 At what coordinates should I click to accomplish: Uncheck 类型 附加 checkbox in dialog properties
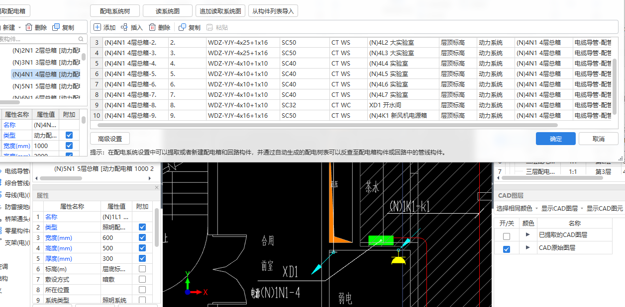click(69, 135)
